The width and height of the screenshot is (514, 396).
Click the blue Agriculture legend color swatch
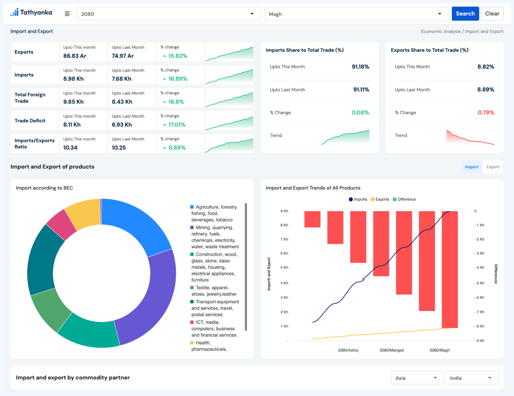tap(192, 207)
